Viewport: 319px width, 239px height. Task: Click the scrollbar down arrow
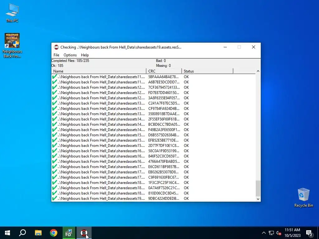(258, 199)
